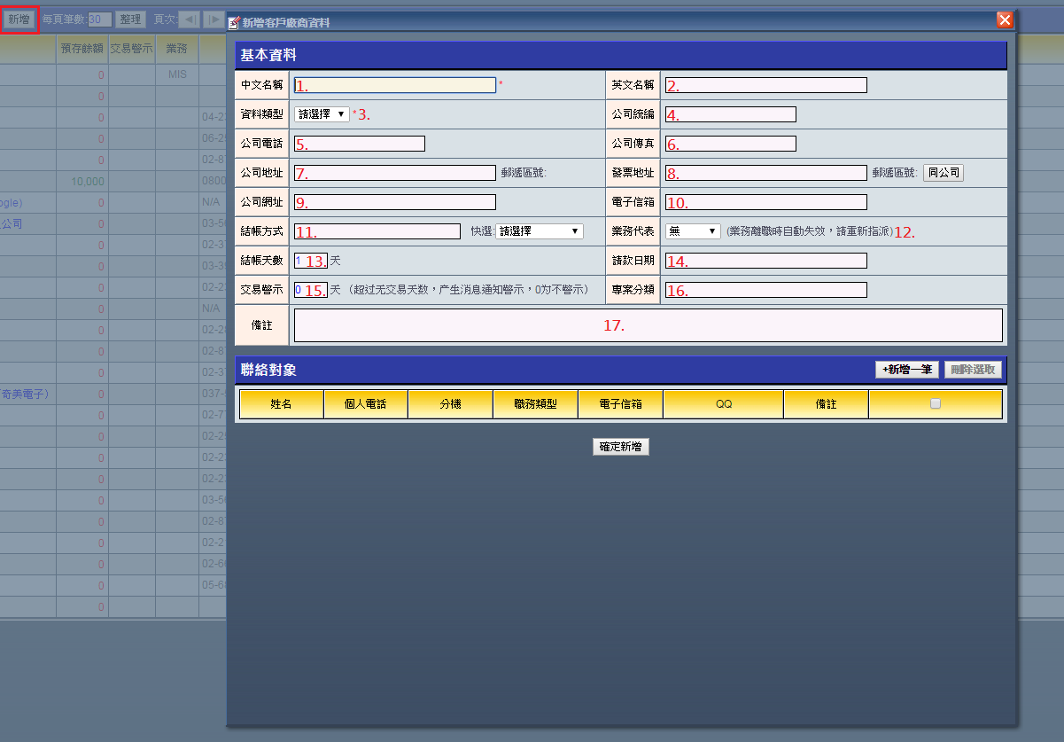Open the 業務代表 dropdown
Image resolution: width=1064 pixels, height=742 pixels.
(x=693, y=231)
